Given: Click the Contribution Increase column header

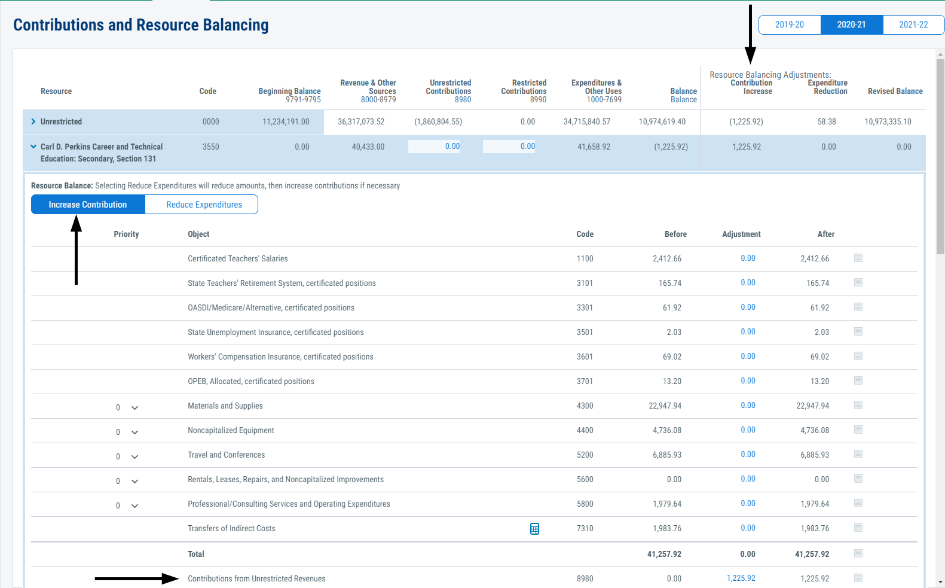Looking at the screenshot, I should click(x=751, y=87).
